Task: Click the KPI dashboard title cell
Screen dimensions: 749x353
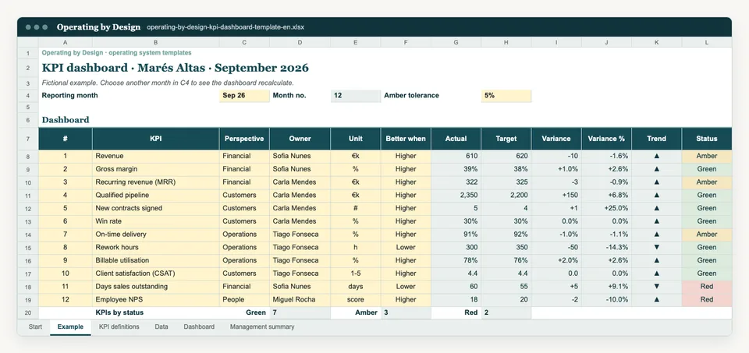Action: [176, 68]
